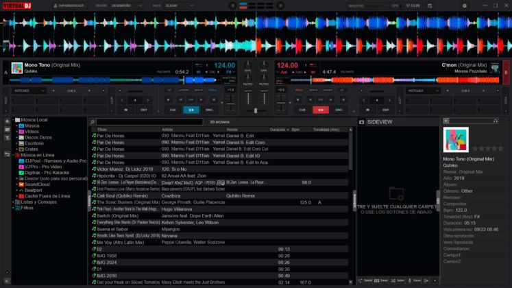Viewport: 512px width, 288px height.
Task: Click the deck A pitch fader
Action: click(x=230, y=104)
